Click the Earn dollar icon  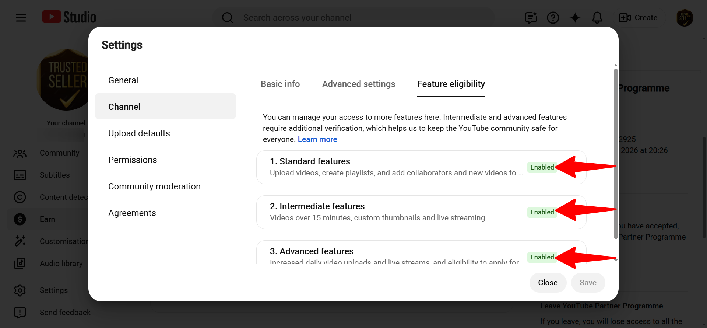coord(20,219)
